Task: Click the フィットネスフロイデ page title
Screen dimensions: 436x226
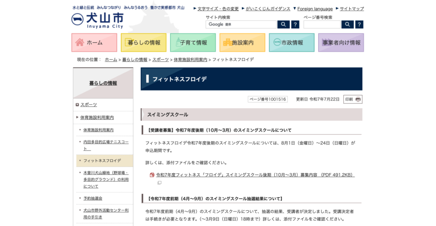Action: (180, 79)
